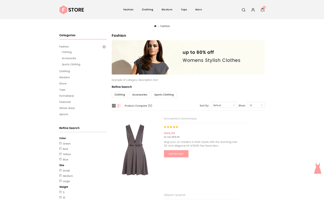Open the Aliquam Quaerat product title
The height and width of the screenshot is (201, 324).
(x=175, y=195)
